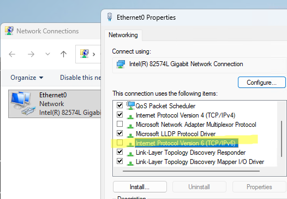
Task: Select Internet Protocol Version 6 (TCP/IPv6) text
Action: pos(187,143)
